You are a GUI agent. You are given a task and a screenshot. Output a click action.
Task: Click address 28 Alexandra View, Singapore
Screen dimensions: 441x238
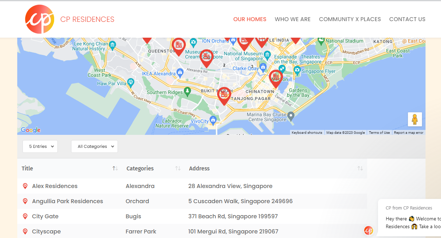point(230,186)
